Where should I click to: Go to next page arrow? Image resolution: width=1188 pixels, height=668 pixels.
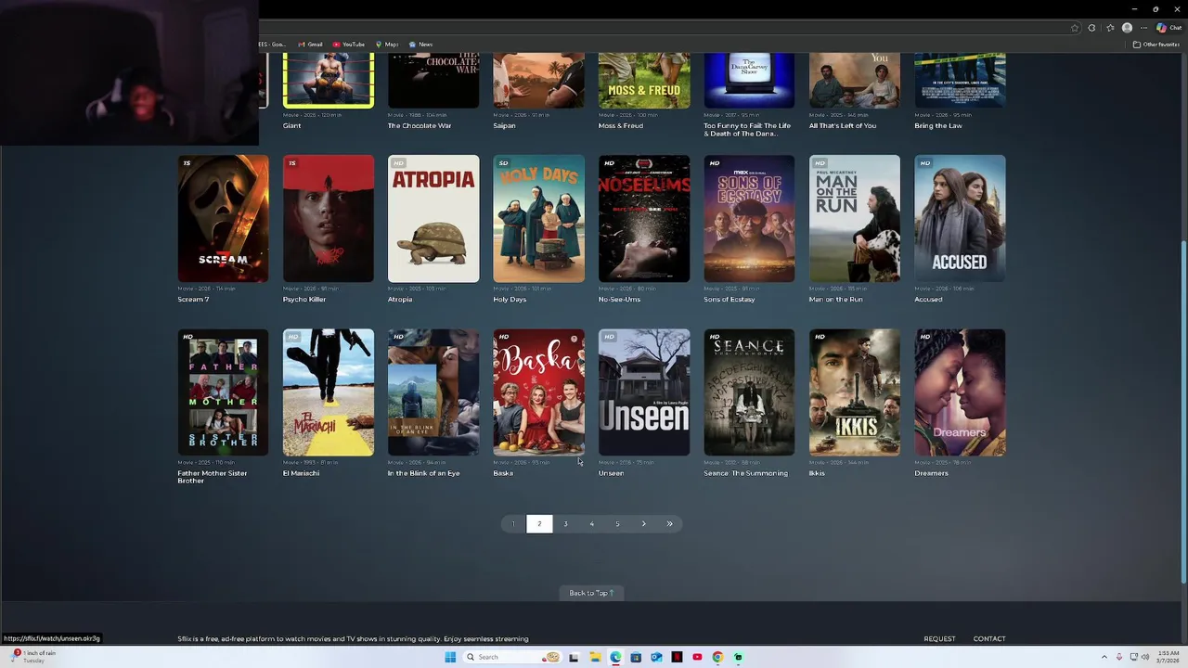point(643,524)
